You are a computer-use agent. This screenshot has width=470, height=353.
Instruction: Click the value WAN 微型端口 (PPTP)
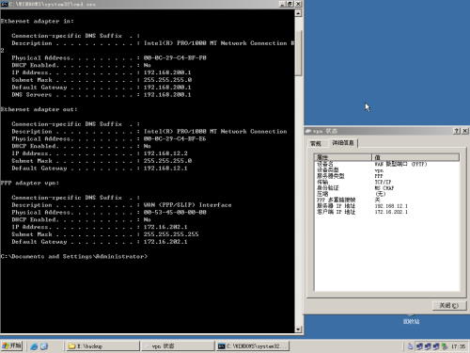400,164
